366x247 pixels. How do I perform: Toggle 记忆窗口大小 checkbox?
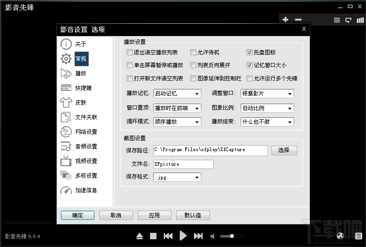coord(250,65)
